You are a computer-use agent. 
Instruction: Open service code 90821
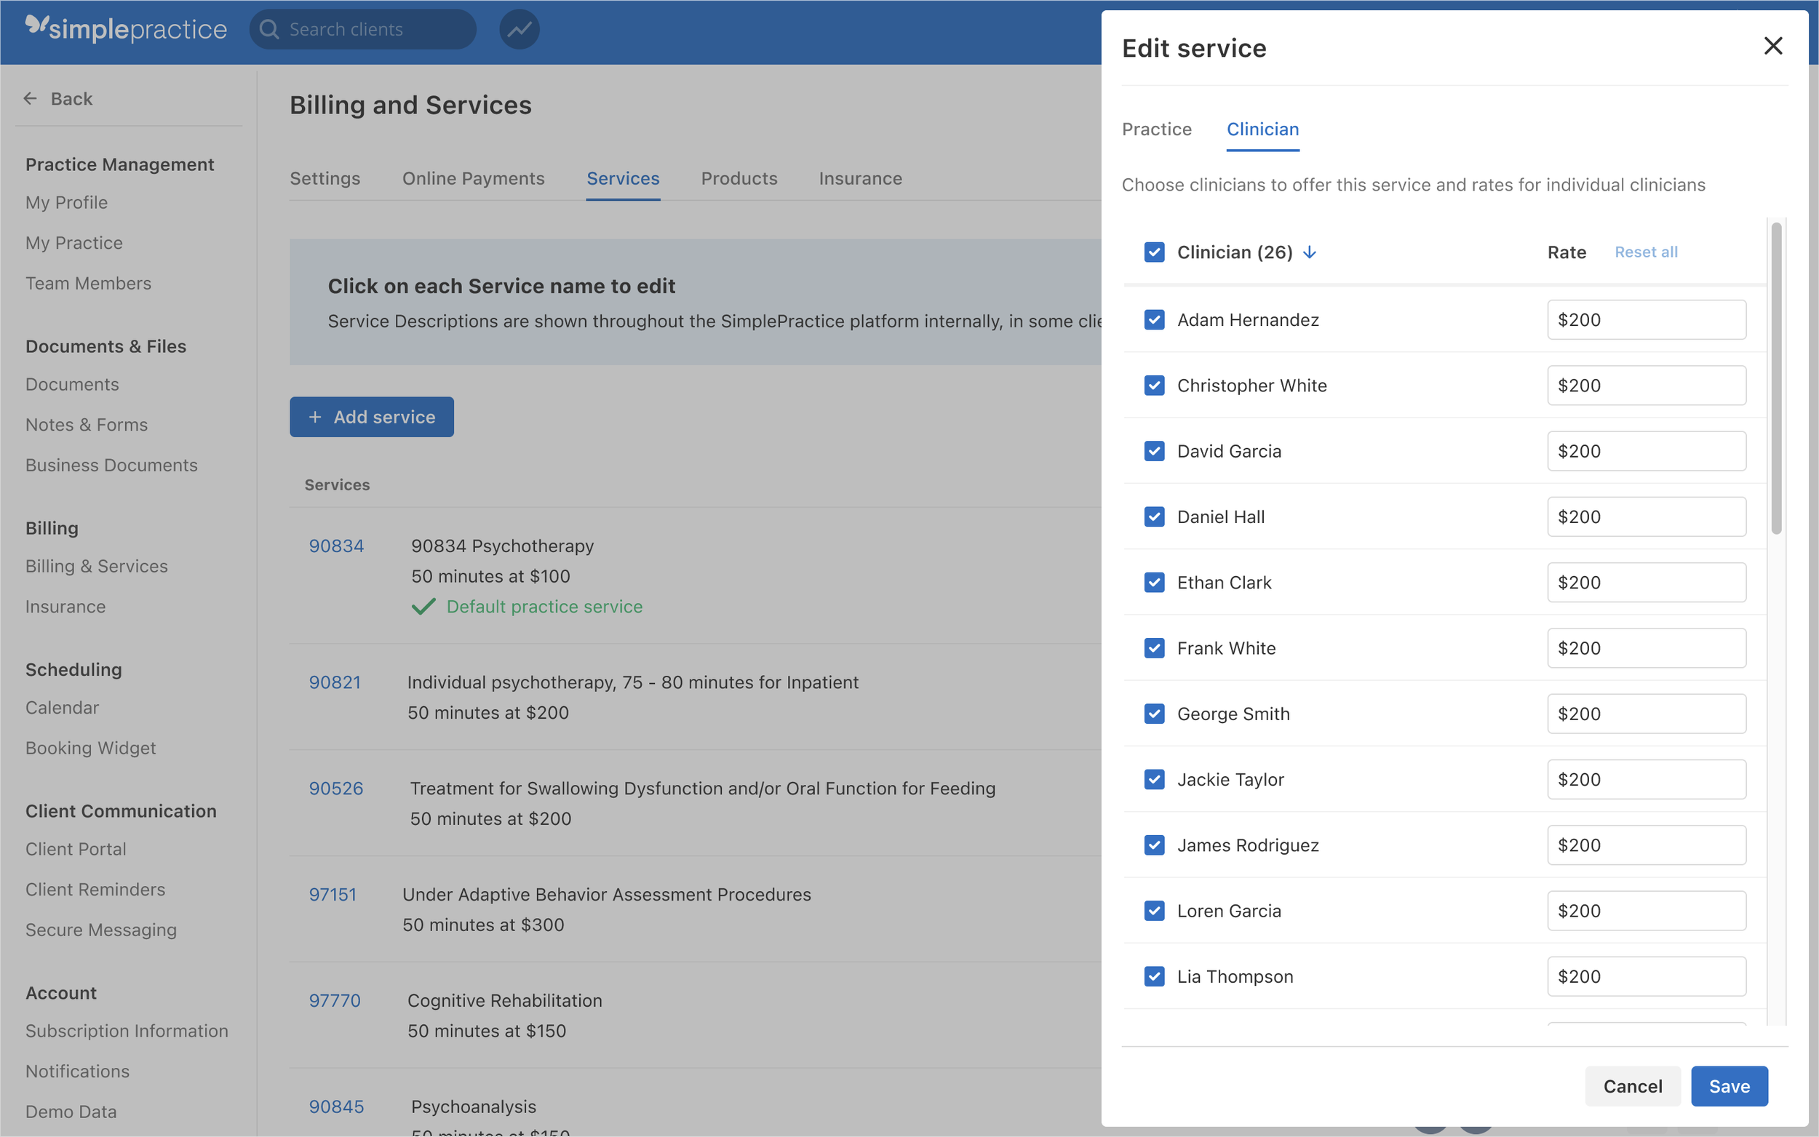335,682
